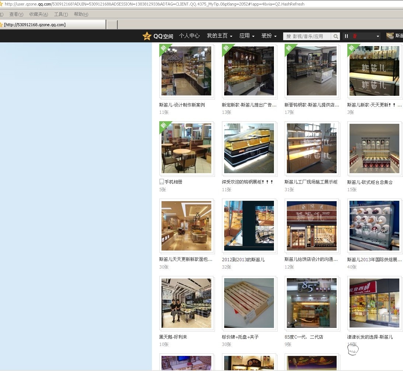Click the QQ空间 star logo
This screenshot has width=403, height=371.
[147, 36]
